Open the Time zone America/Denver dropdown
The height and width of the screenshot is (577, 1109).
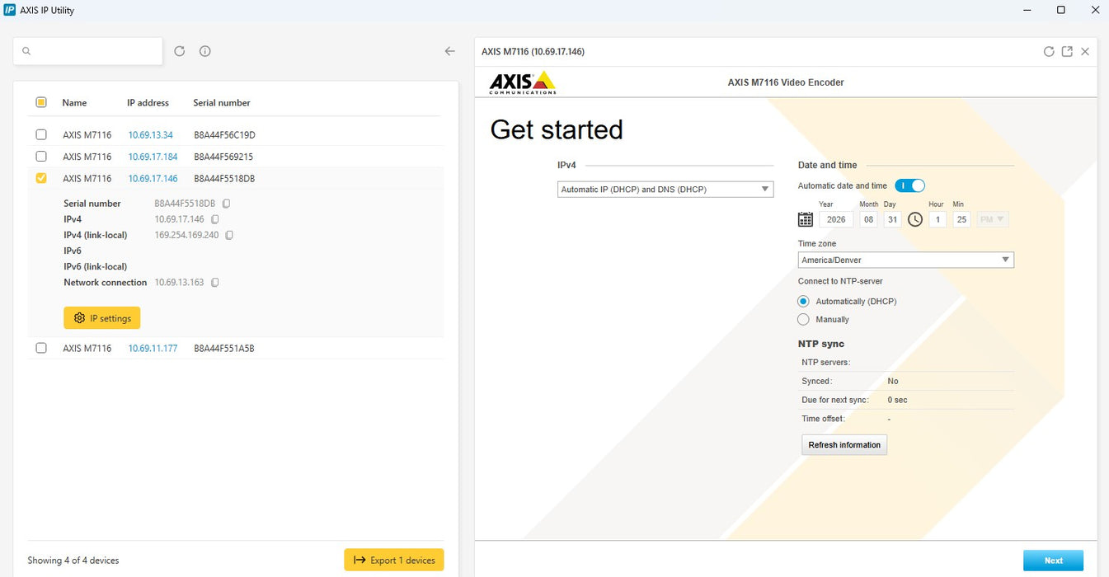click(x=906, y=260)
